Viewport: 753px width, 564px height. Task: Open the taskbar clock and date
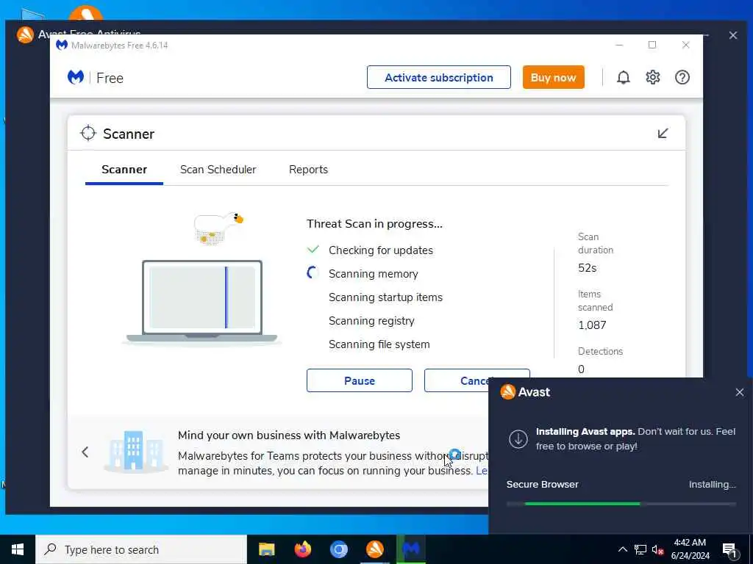690,549
